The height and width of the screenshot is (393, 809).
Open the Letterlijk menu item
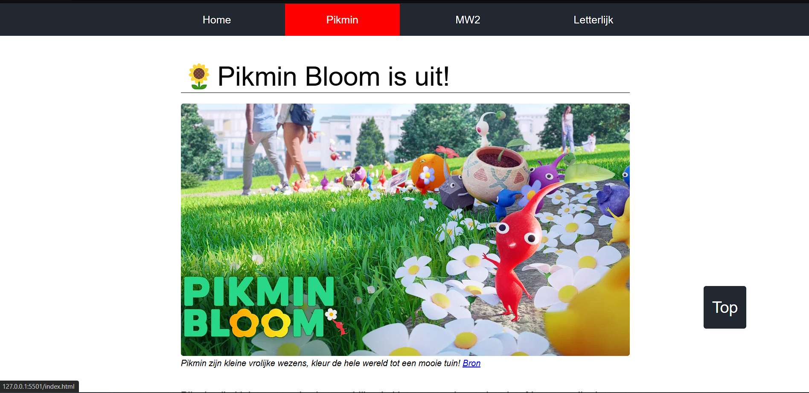click(593, 20)
